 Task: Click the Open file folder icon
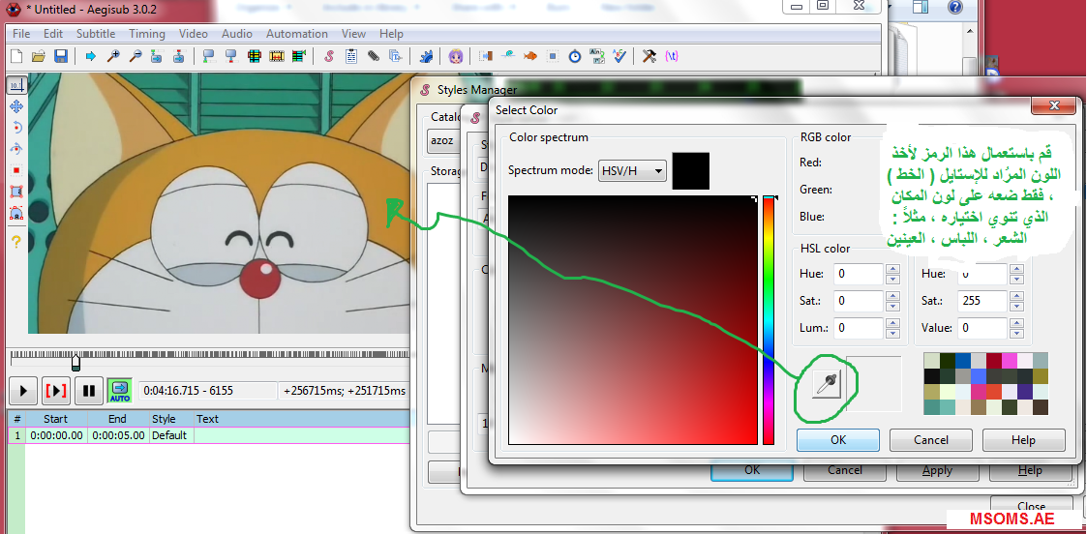click(x=39, y=56)
